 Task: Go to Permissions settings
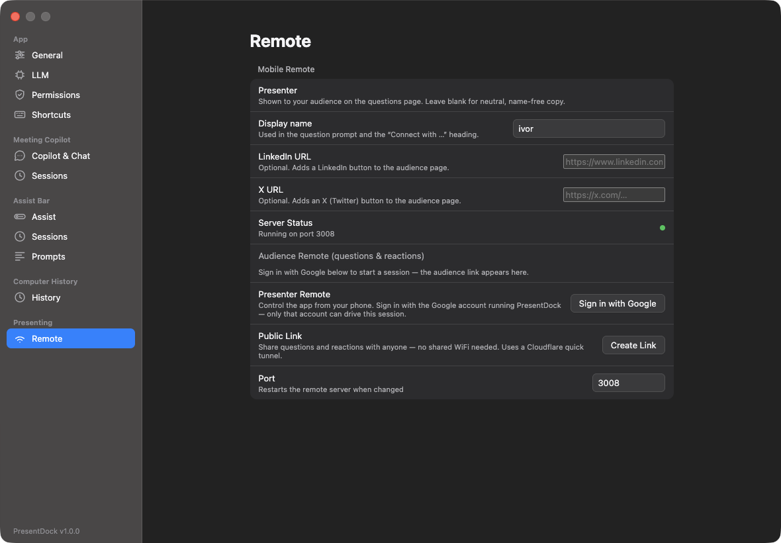[71, 95]
